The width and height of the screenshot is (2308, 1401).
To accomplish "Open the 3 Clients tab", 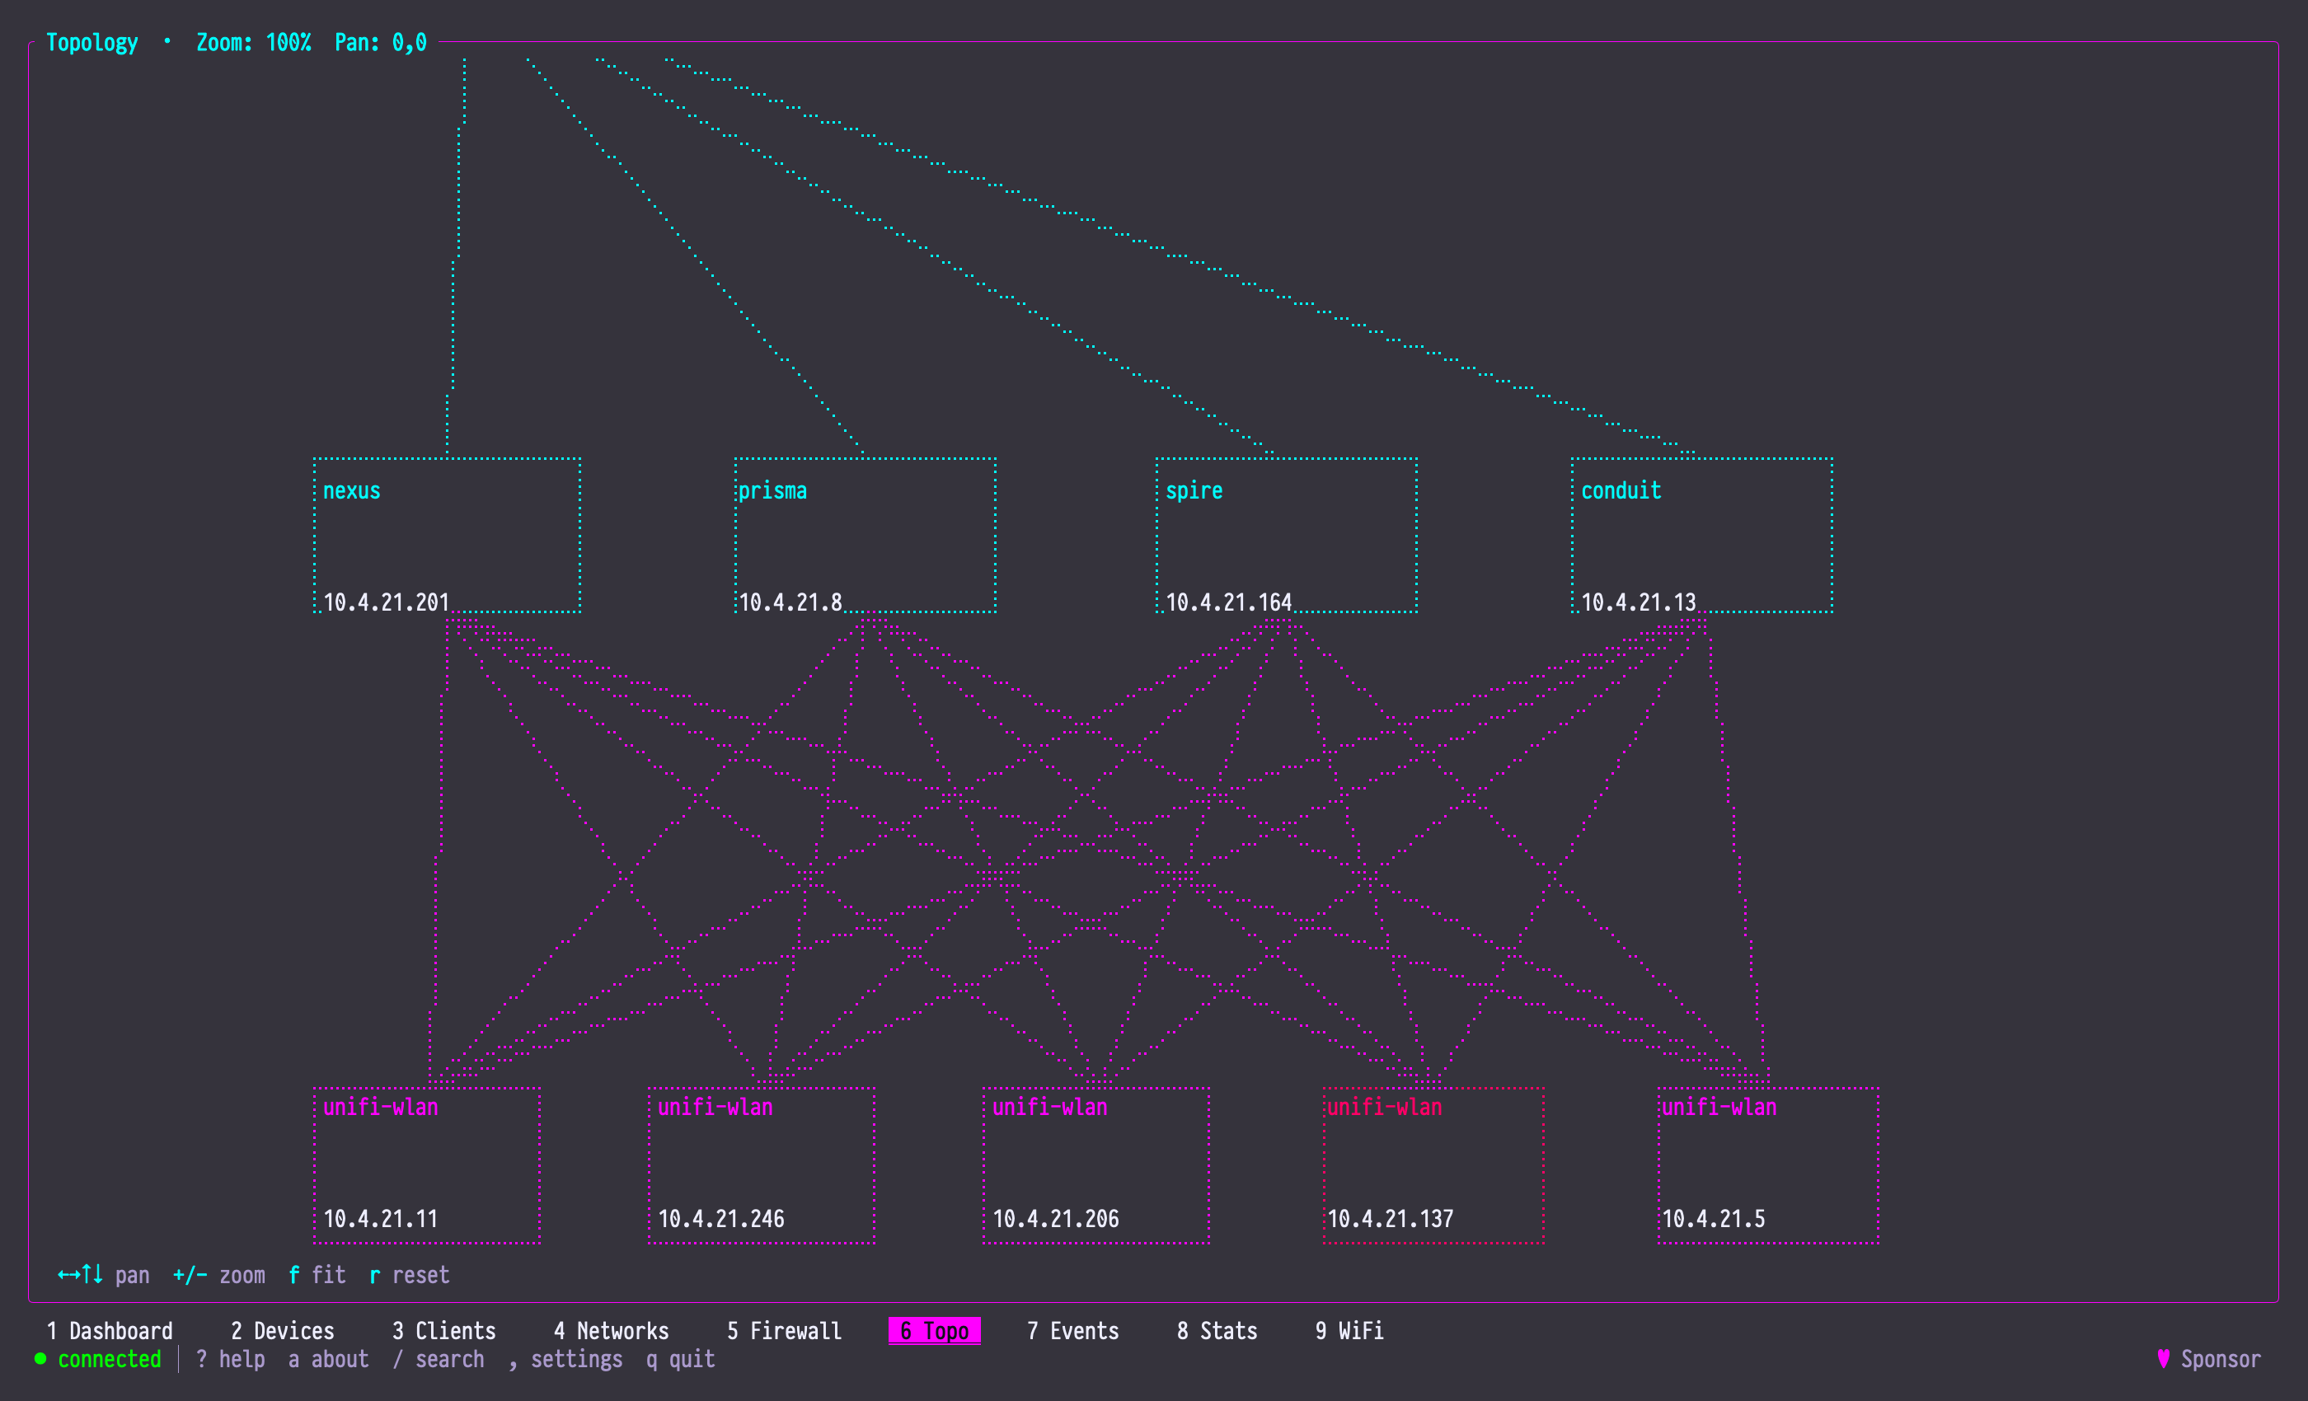I will (x=444, y=1331).
